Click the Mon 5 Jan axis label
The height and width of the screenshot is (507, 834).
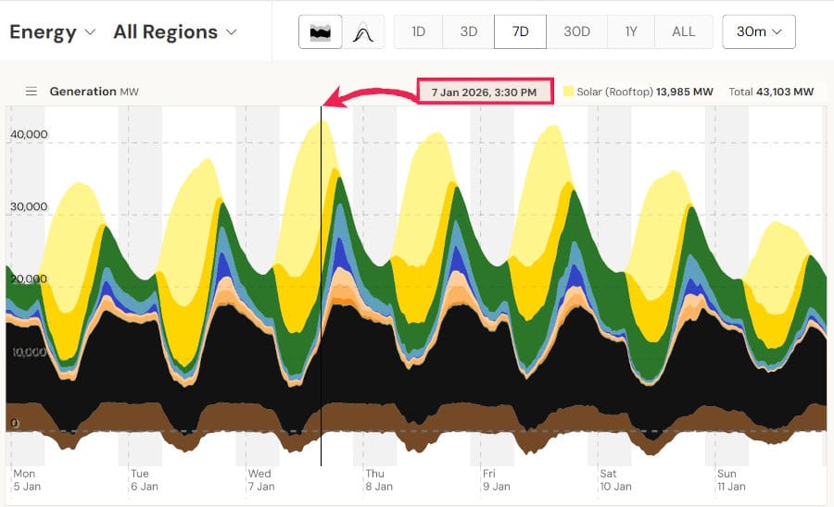[x=27, y=479]
